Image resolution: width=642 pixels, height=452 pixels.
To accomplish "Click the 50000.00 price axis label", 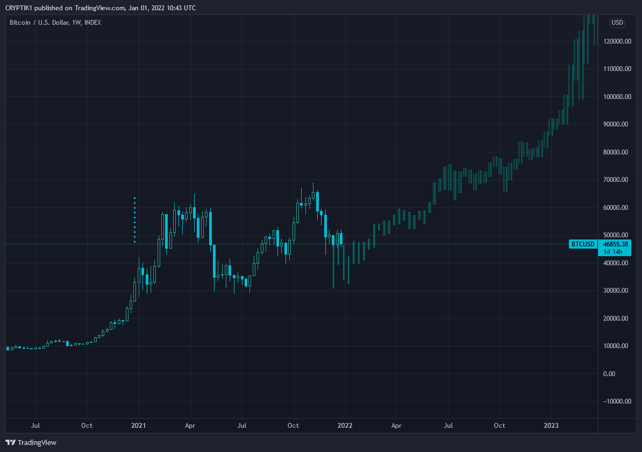I will click(x=616, y=235).
